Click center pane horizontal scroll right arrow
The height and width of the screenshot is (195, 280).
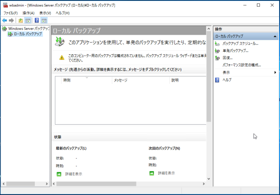pyautogui.click(x=204, y=184)
